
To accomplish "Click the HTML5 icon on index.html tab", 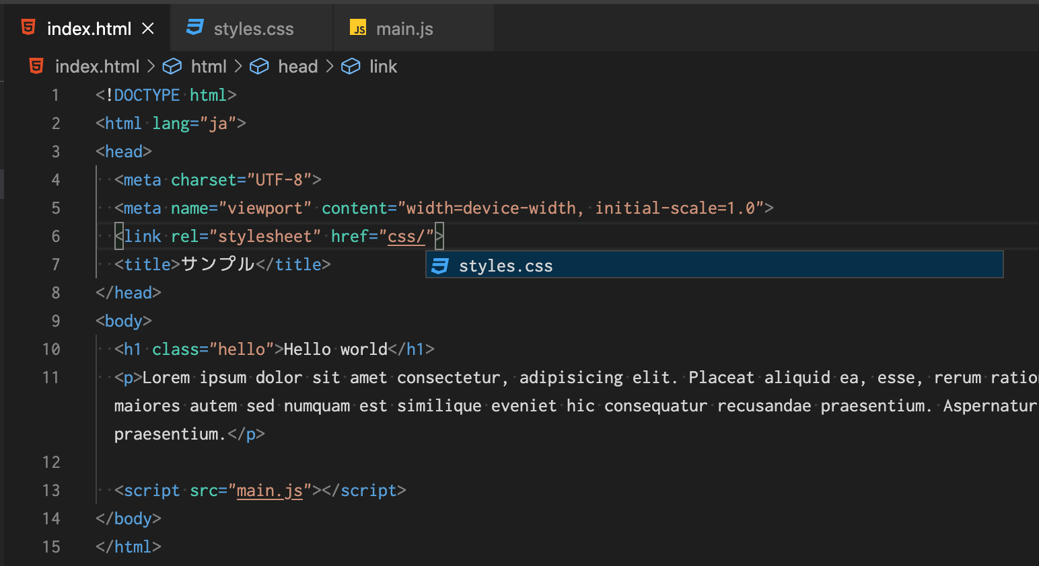I will [28, 28].
